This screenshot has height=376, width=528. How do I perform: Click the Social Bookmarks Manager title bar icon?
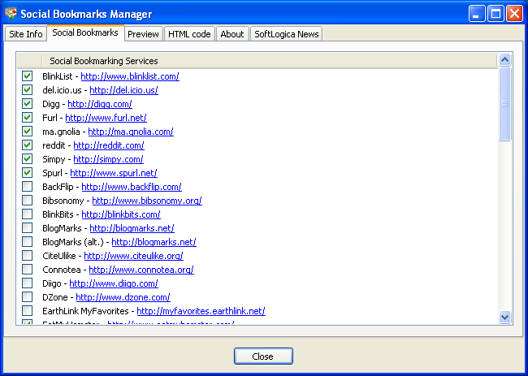11,14
